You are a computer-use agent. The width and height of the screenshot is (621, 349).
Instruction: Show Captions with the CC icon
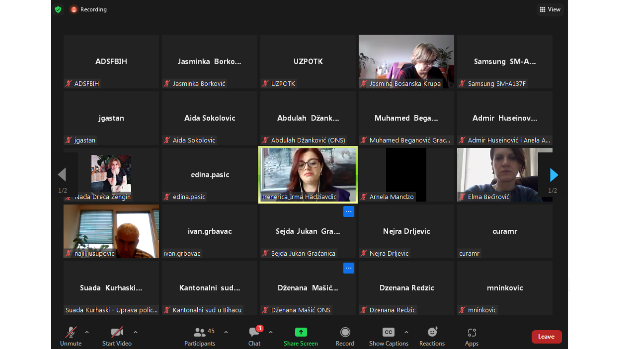[388, 336]
